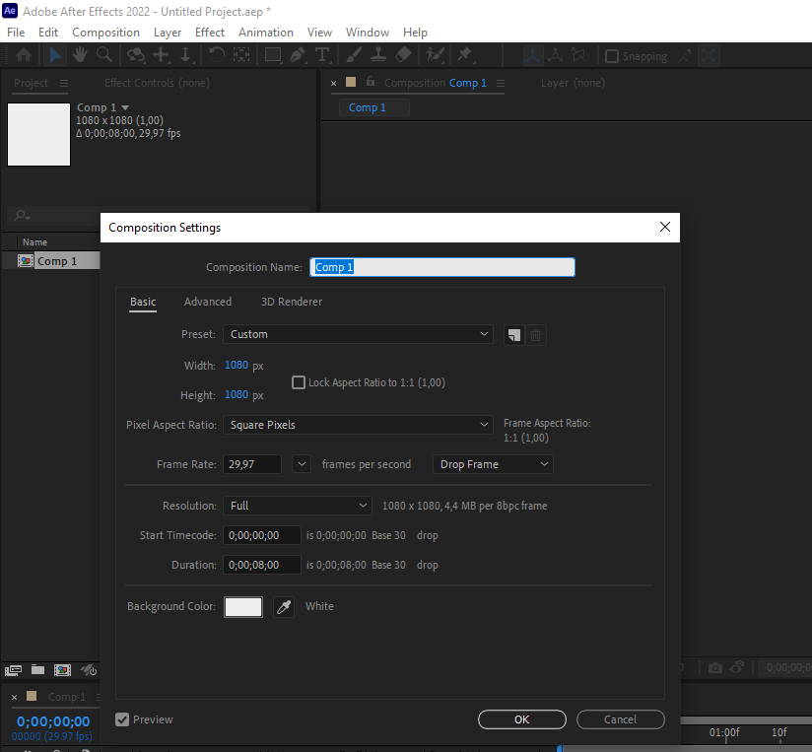Click the View Axis mode icon
This screenshot has height=752, width=812.
click(x=578, y=55)
